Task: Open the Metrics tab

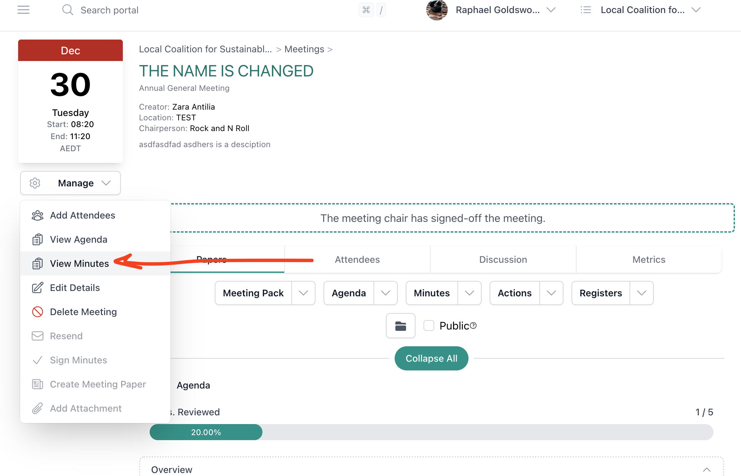Action: tap(648, 259)
